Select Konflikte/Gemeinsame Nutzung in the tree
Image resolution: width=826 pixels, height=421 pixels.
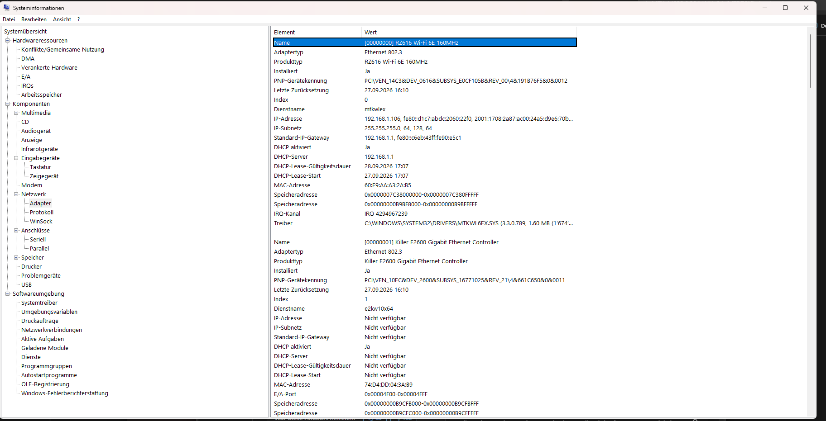click(x=62, y=50)
